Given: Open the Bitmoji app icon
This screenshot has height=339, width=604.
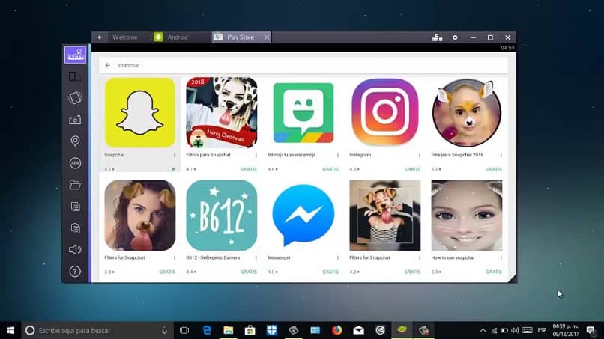Looking at the screenshot, I should [x=303, y=113].
